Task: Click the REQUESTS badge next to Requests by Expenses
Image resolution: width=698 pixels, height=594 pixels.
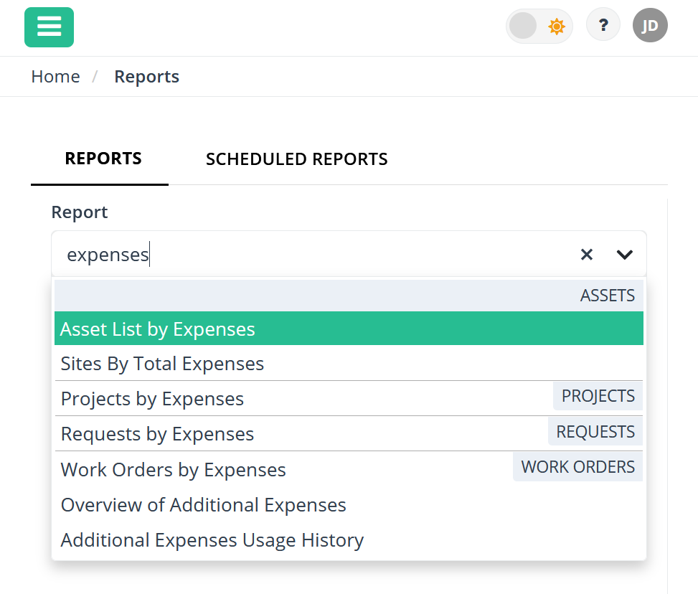Action: point(595,431)
